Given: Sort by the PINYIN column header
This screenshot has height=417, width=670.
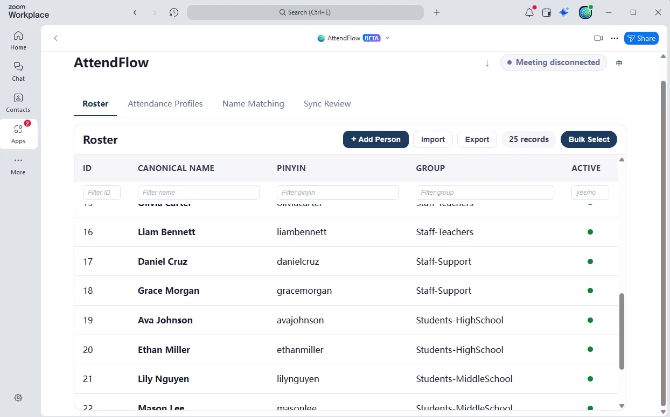Looking at the screenshot, I should tap(291, 168).
